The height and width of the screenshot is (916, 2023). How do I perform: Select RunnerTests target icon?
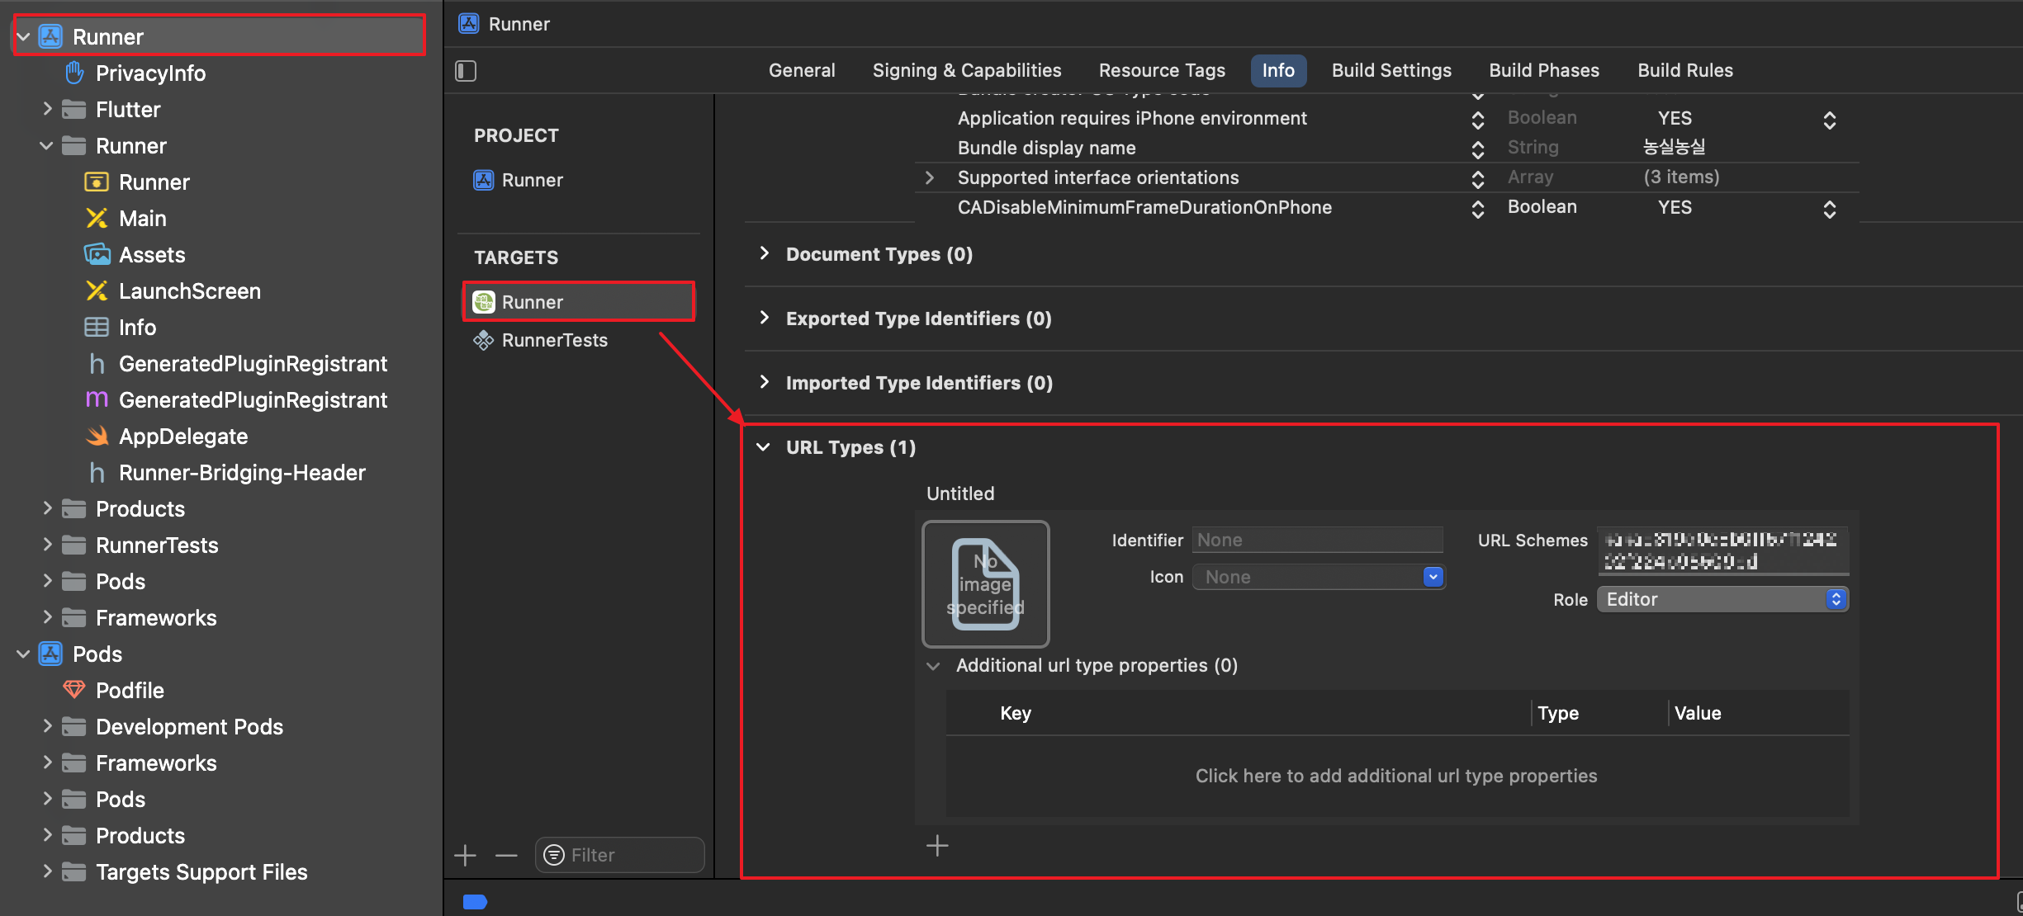(x=483, y=340)
